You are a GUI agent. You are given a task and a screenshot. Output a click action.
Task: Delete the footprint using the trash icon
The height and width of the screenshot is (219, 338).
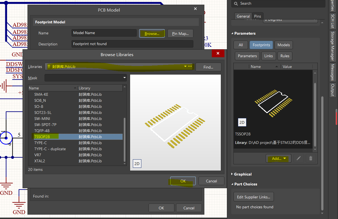click(310, 158)
